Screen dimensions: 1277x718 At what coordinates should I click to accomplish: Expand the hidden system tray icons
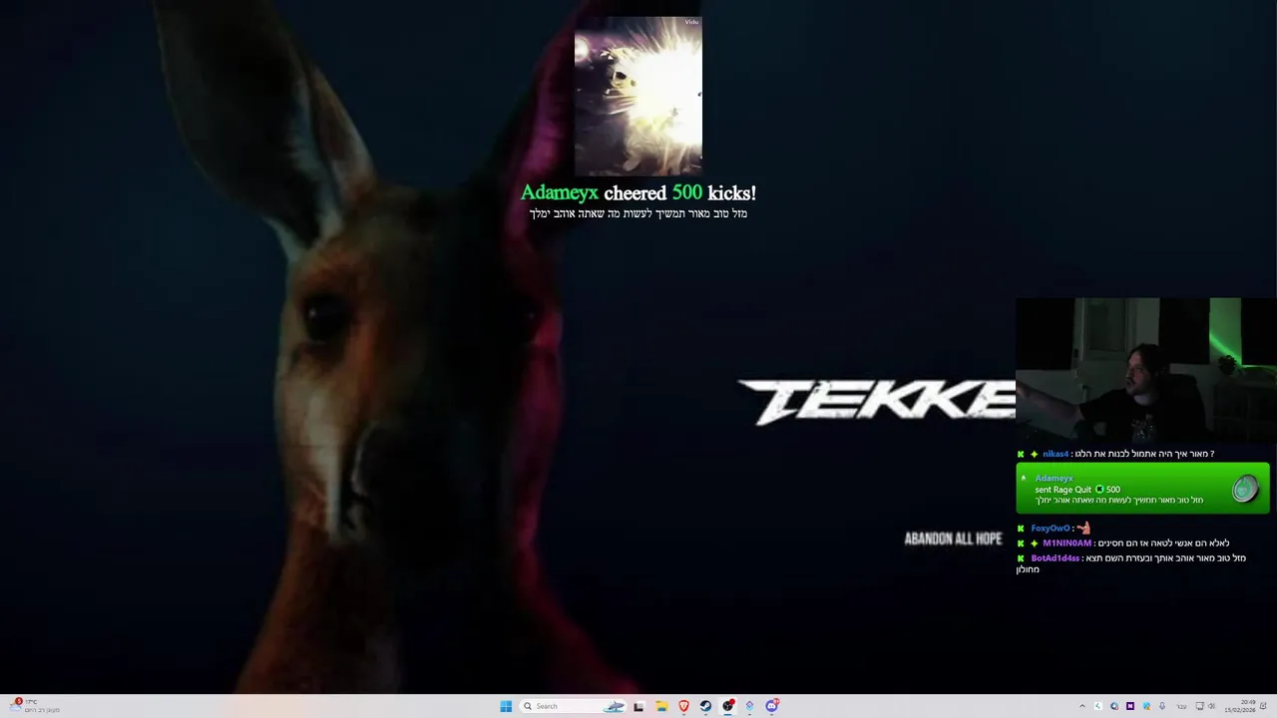[x=1082, y=706]
